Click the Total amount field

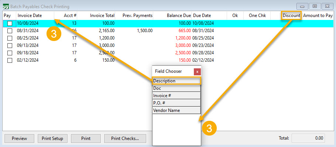pos(308,138)
